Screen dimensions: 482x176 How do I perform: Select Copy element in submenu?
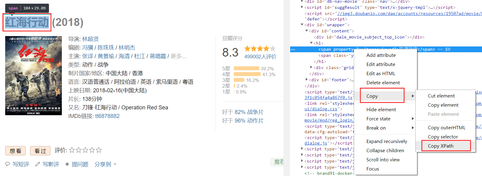443,105
